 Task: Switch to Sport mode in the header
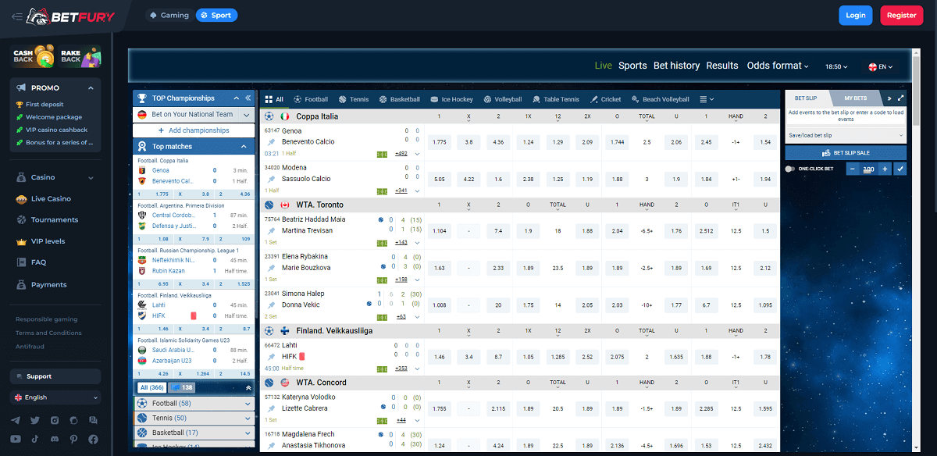pos(216,15)
